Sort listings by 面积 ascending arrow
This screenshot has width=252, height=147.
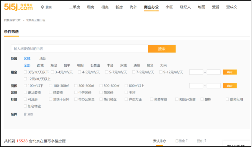click(x=205, y=141)
